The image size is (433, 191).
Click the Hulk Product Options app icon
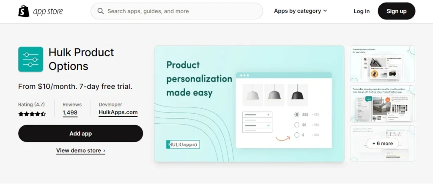30,59
